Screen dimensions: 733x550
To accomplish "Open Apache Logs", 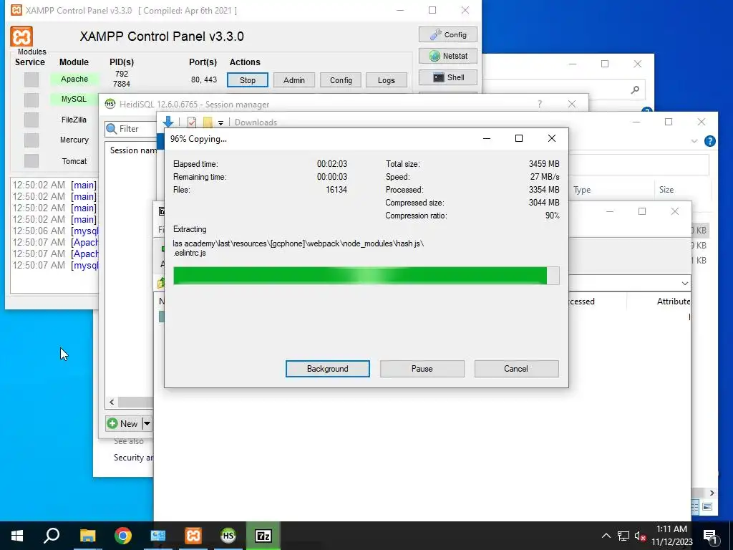I will pos(386,80).
